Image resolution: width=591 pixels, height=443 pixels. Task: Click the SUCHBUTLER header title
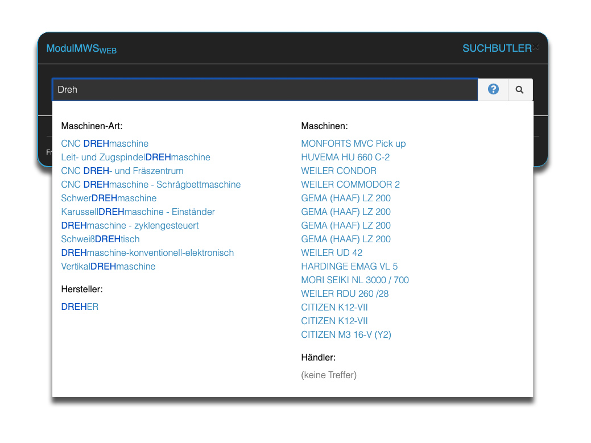click(x=496, y=48)
